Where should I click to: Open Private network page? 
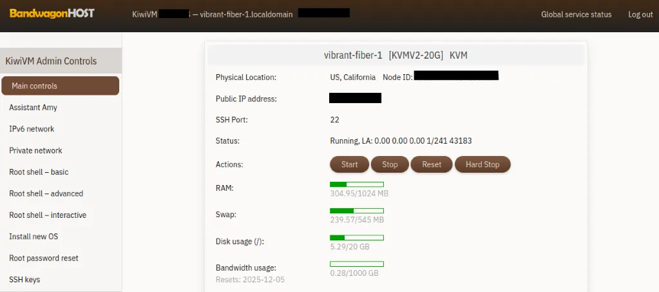click(x=35, y=151)
